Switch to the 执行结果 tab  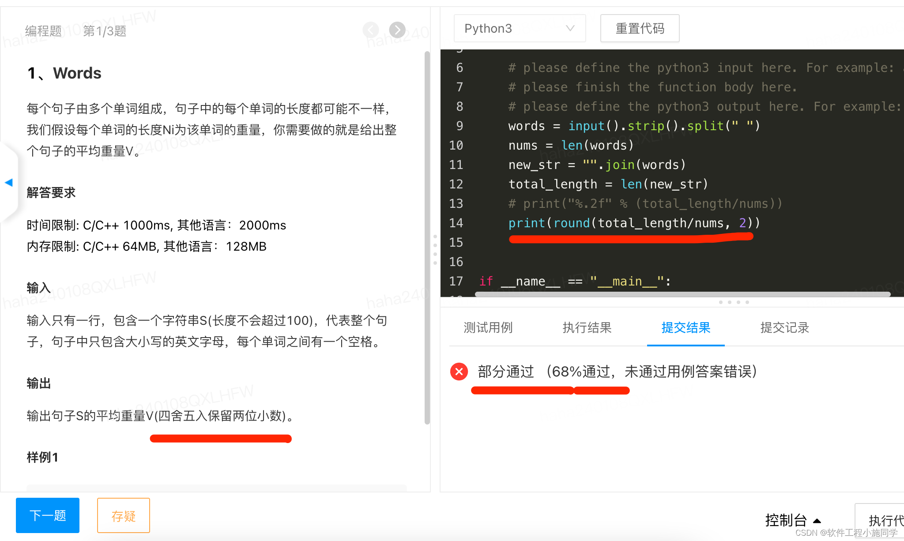[587, 328]
